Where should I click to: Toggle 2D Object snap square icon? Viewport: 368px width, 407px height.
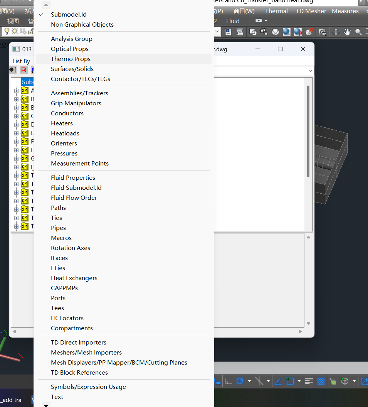point(290,381)
